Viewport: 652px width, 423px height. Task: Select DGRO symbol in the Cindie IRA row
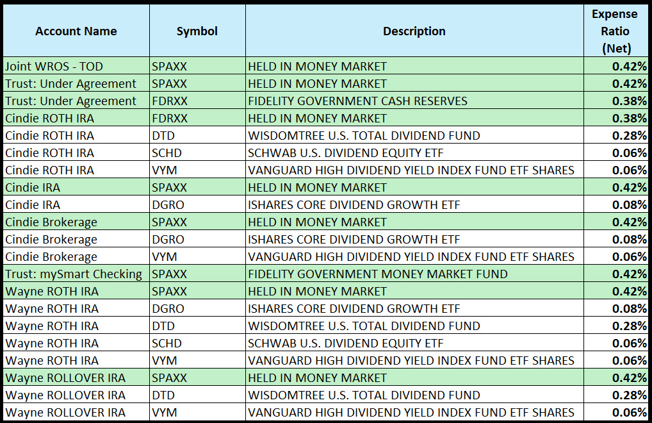[168, 204]
